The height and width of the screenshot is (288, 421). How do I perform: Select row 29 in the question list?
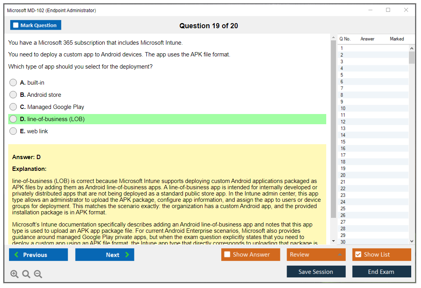tap(373, 235)
